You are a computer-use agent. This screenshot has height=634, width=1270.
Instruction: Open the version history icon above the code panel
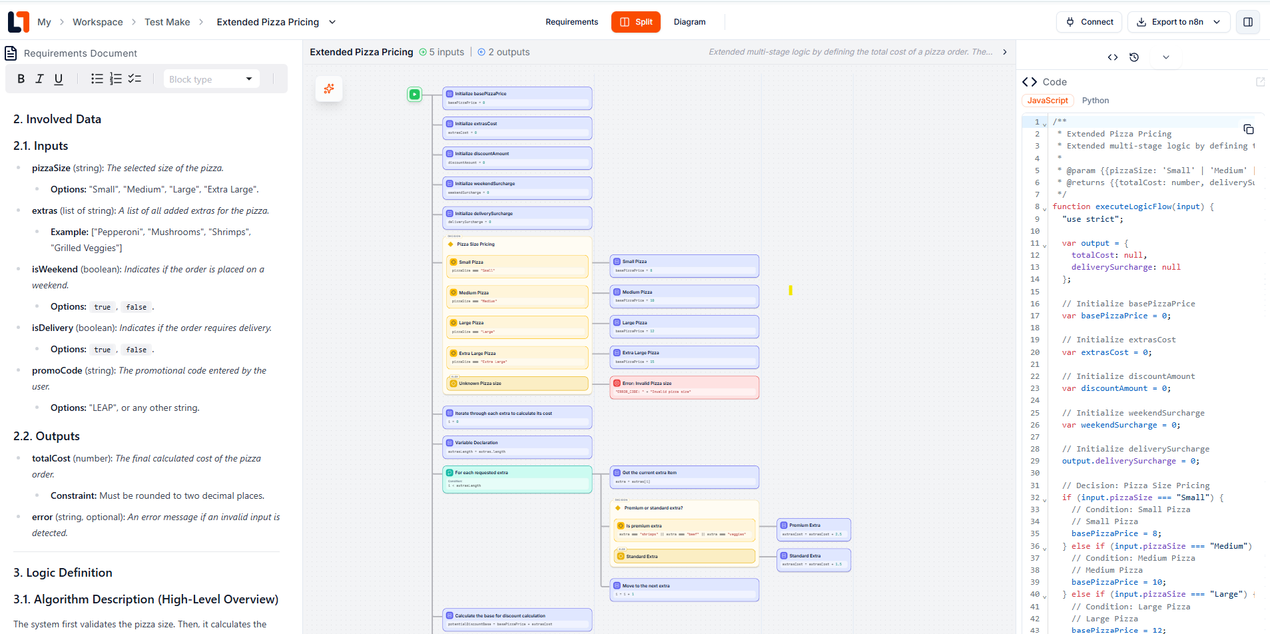[1134, 57]
